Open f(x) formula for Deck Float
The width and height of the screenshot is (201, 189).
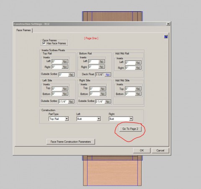pyautogui.click(x=108, y=75)
